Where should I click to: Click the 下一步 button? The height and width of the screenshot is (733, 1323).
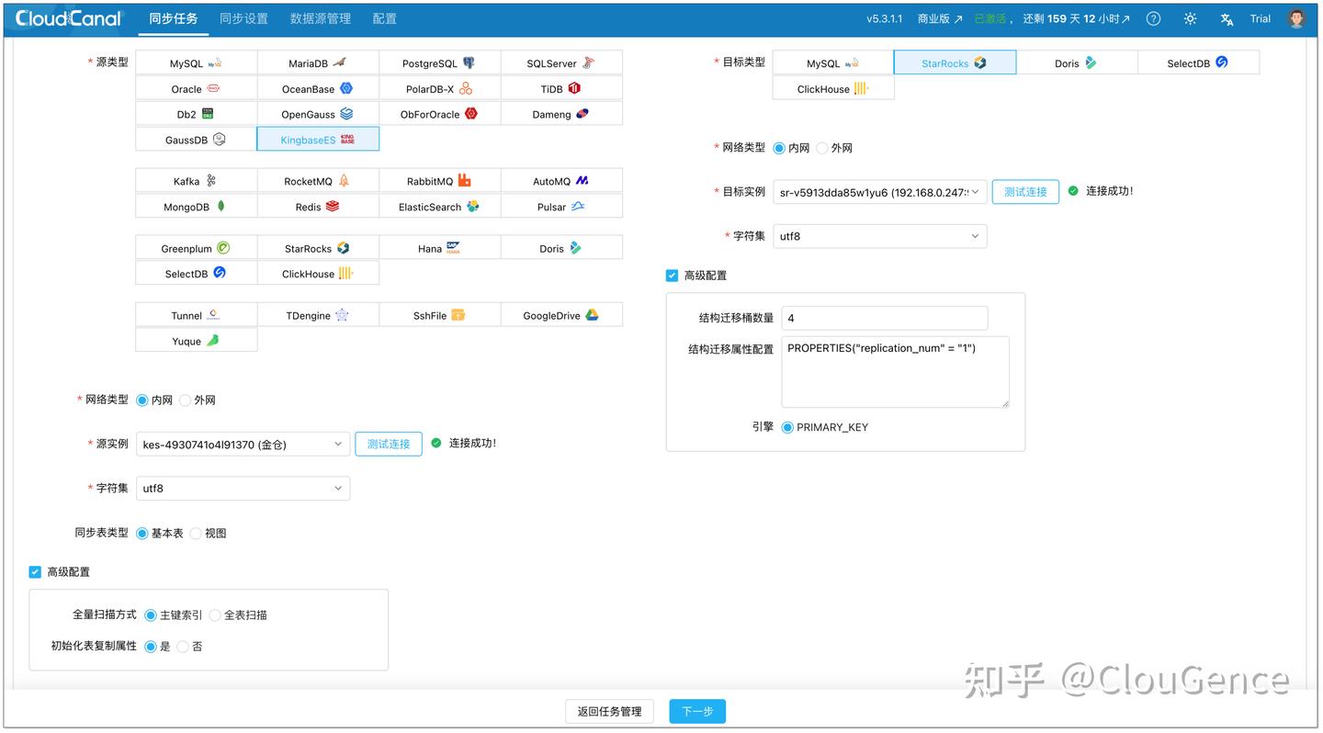696,711
